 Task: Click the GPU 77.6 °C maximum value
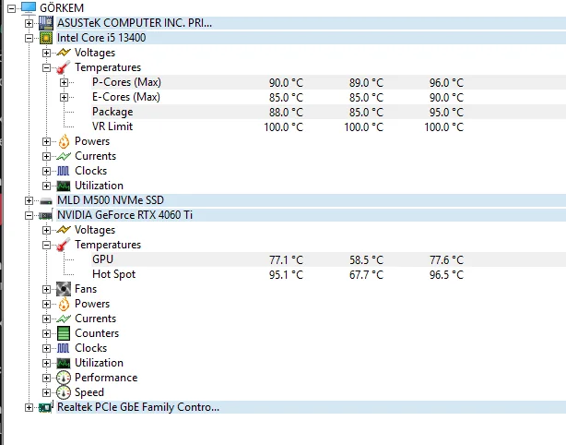click(446, 260)
